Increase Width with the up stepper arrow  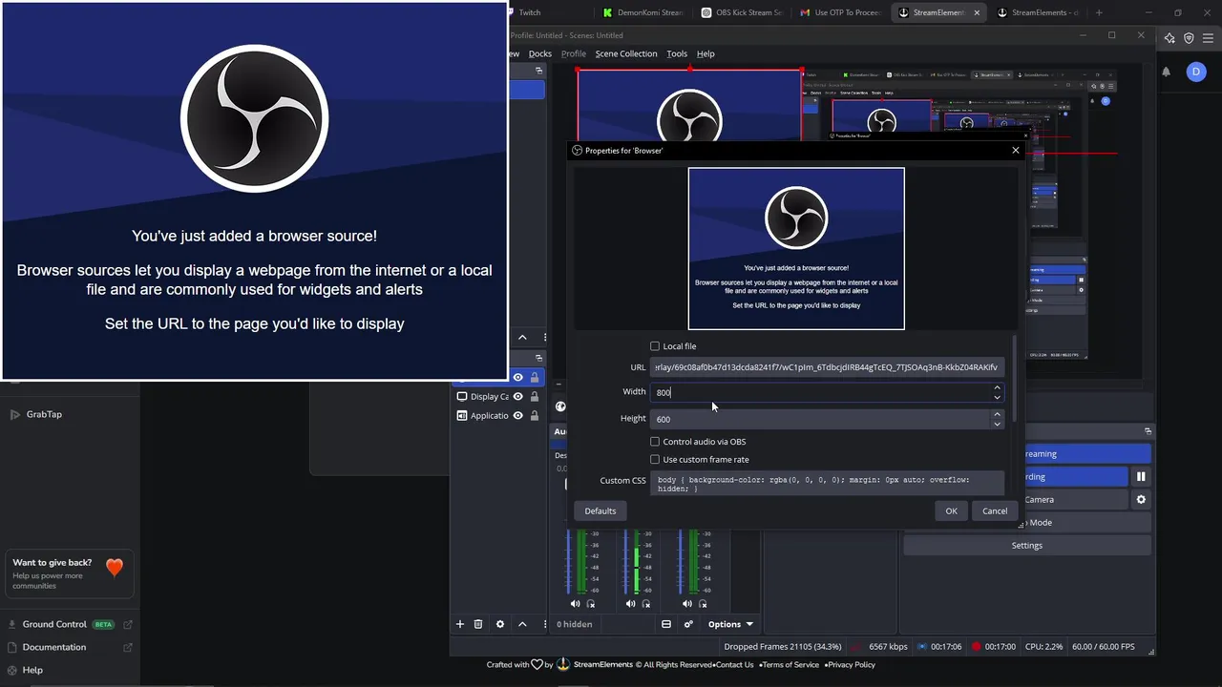[997, 388]
